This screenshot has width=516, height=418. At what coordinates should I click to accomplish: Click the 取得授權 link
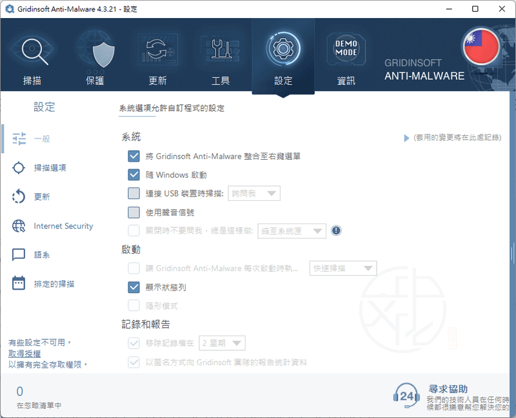pyautogui.click(x=25, y=354)
